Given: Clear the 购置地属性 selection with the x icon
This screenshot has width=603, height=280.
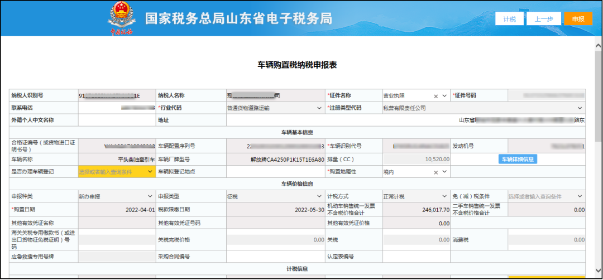Looking at the screenshot, I should coord(436,172).
